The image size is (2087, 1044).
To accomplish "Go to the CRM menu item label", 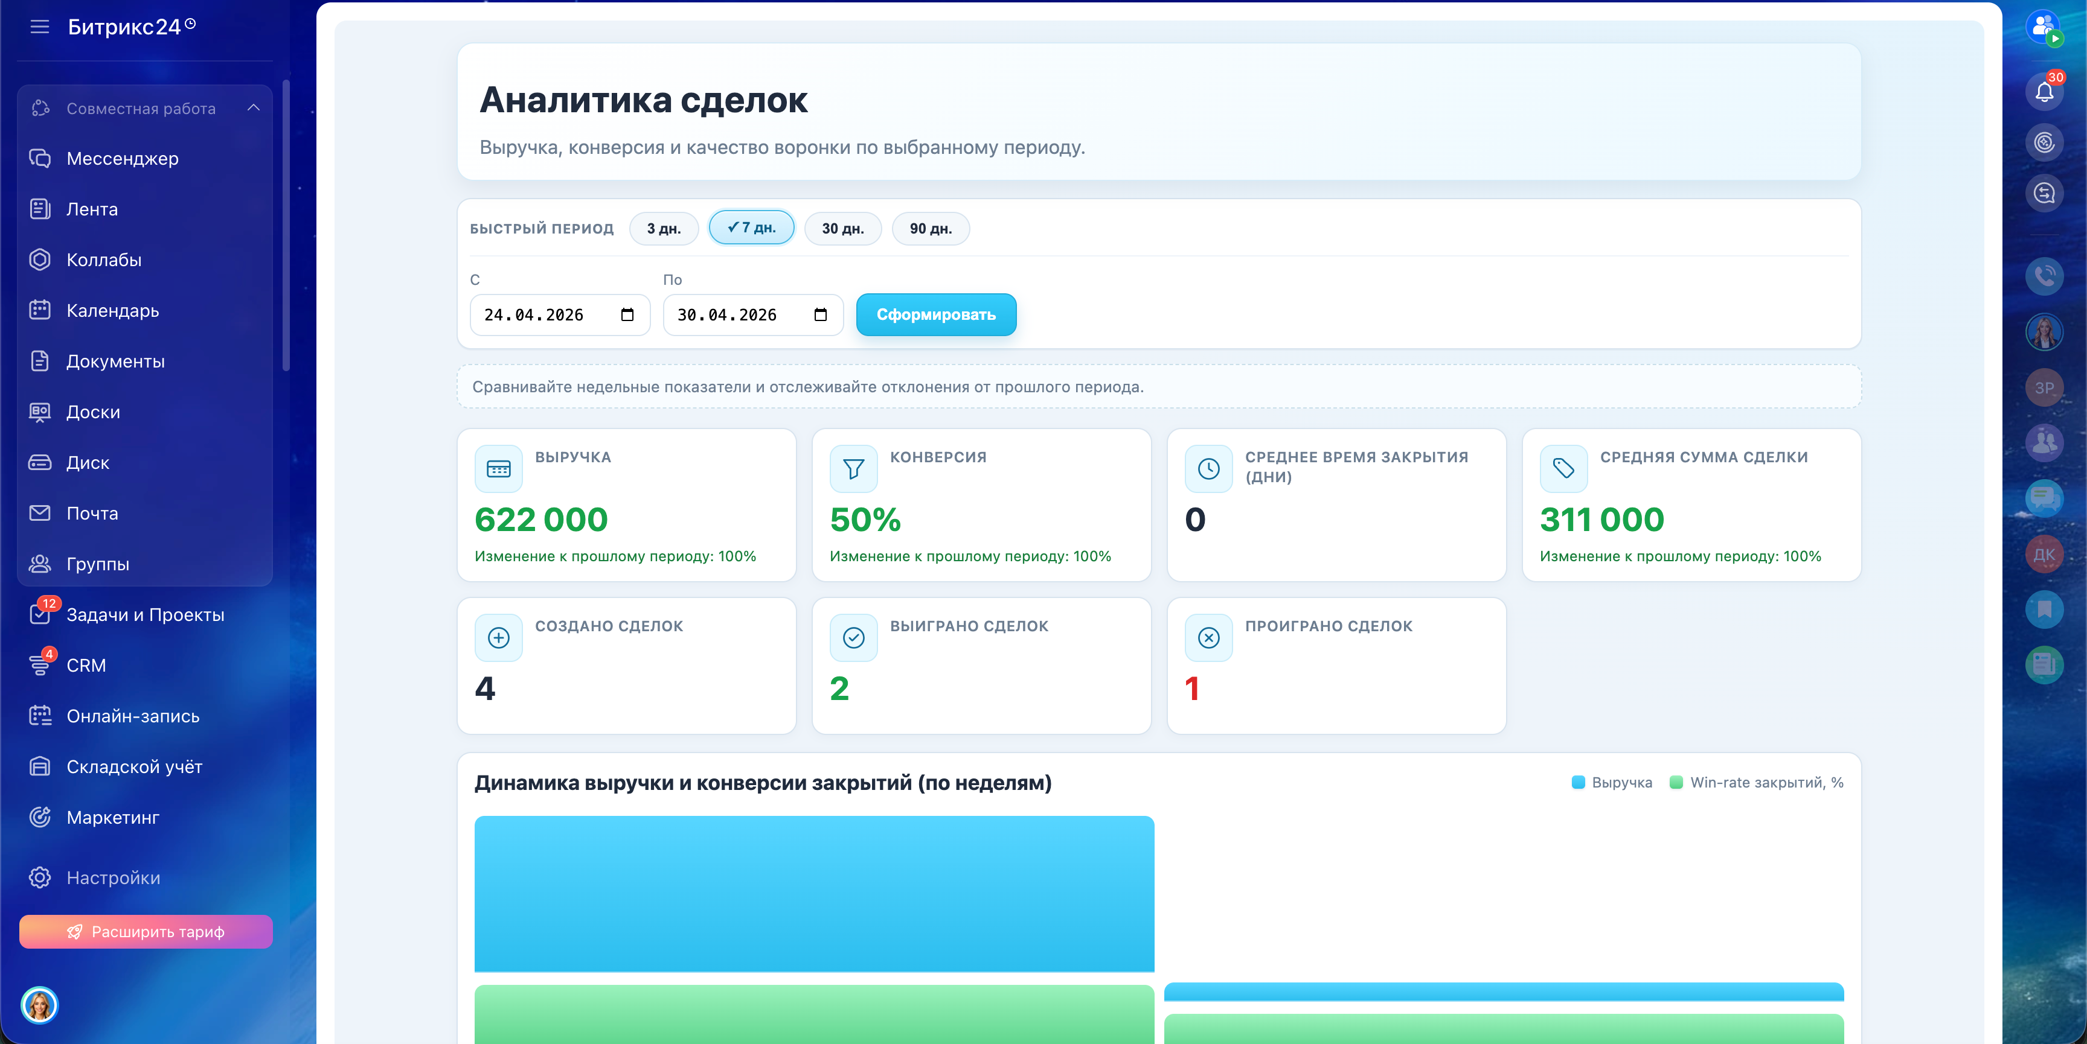I will pyautogui.click(x=86, y=666).
